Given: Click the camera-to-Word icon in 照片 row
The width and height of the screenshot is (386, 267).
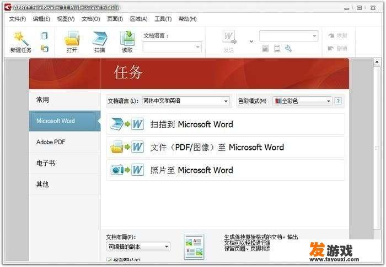Looking at the screenshot, I should [x=127, y=170].
